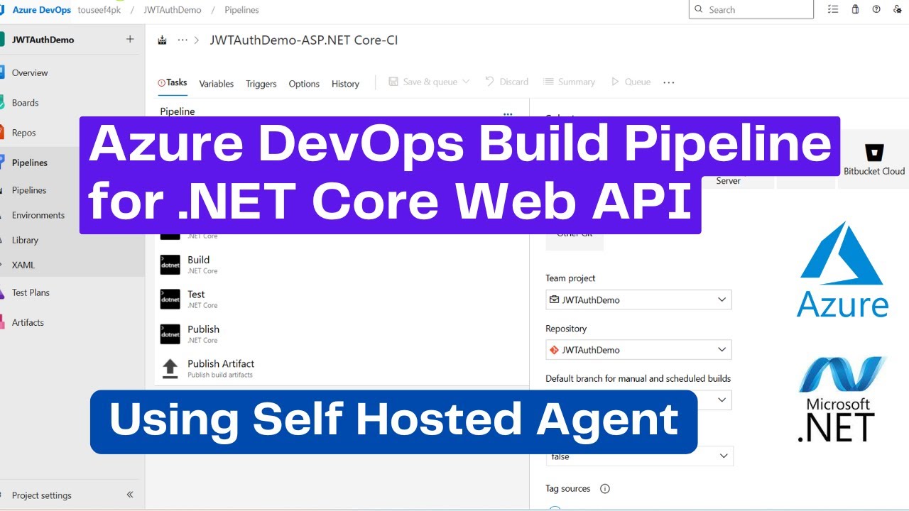Open the Help question mark icon
This screenshot has width=909, height=511.
(876, 9)
